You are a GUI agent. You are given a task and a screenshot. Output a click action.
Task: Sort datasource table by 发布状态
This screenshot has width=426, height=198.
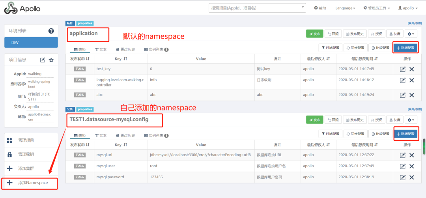click(88, 145)
